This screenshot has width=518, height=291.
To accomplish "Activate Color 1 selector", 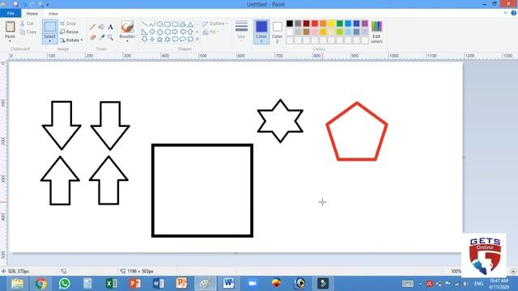I will pyautogui.click(x=261, y=32).
